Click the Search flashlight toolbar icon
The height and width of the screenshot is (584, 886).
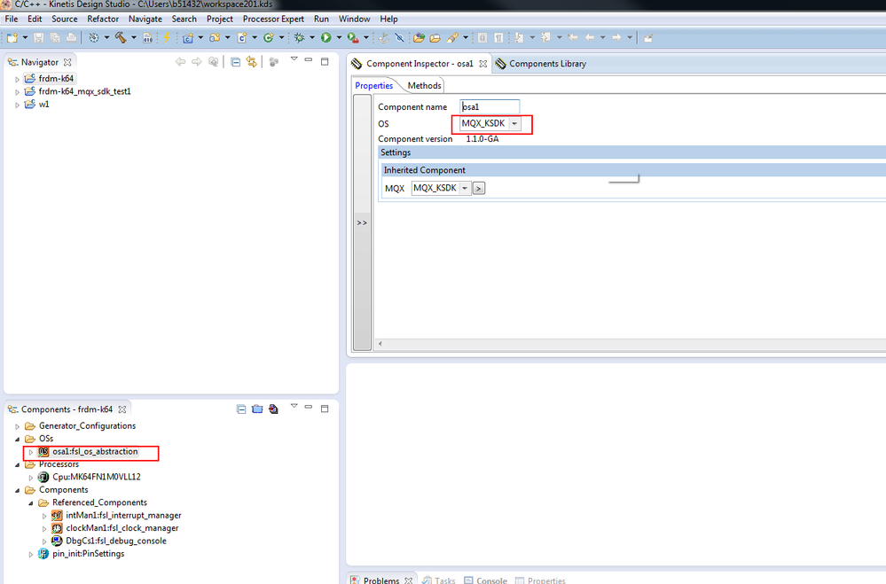(452, 38)
